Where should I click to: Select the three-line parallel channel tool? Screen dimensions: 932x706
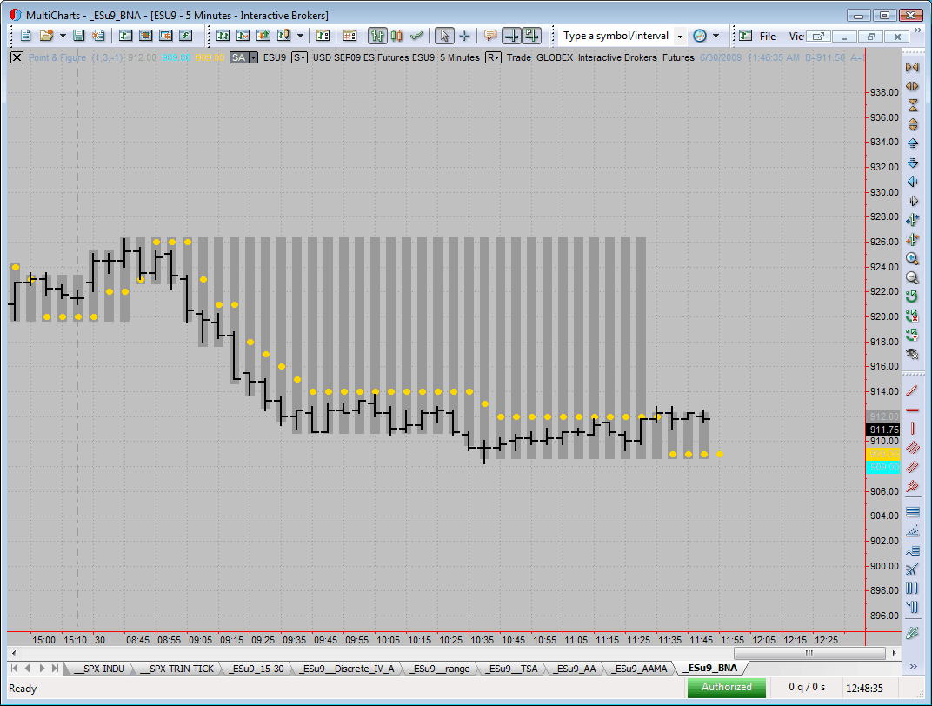[x=912, y=448]
